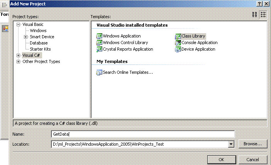Click the Windows Application label
Viewport: 271px width, 165px height.
click(x=122, y=36)
